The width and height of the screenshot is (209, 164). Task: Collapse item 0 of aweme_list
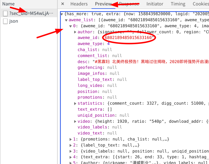tap(71, 26)
